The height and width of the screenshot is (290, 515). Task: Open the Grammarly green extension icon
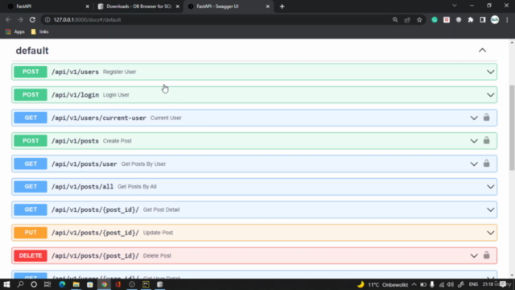(435, 19)
